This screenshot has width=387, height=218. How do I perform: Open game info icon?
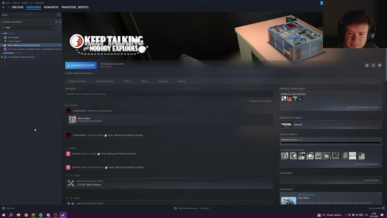(373, 65)
